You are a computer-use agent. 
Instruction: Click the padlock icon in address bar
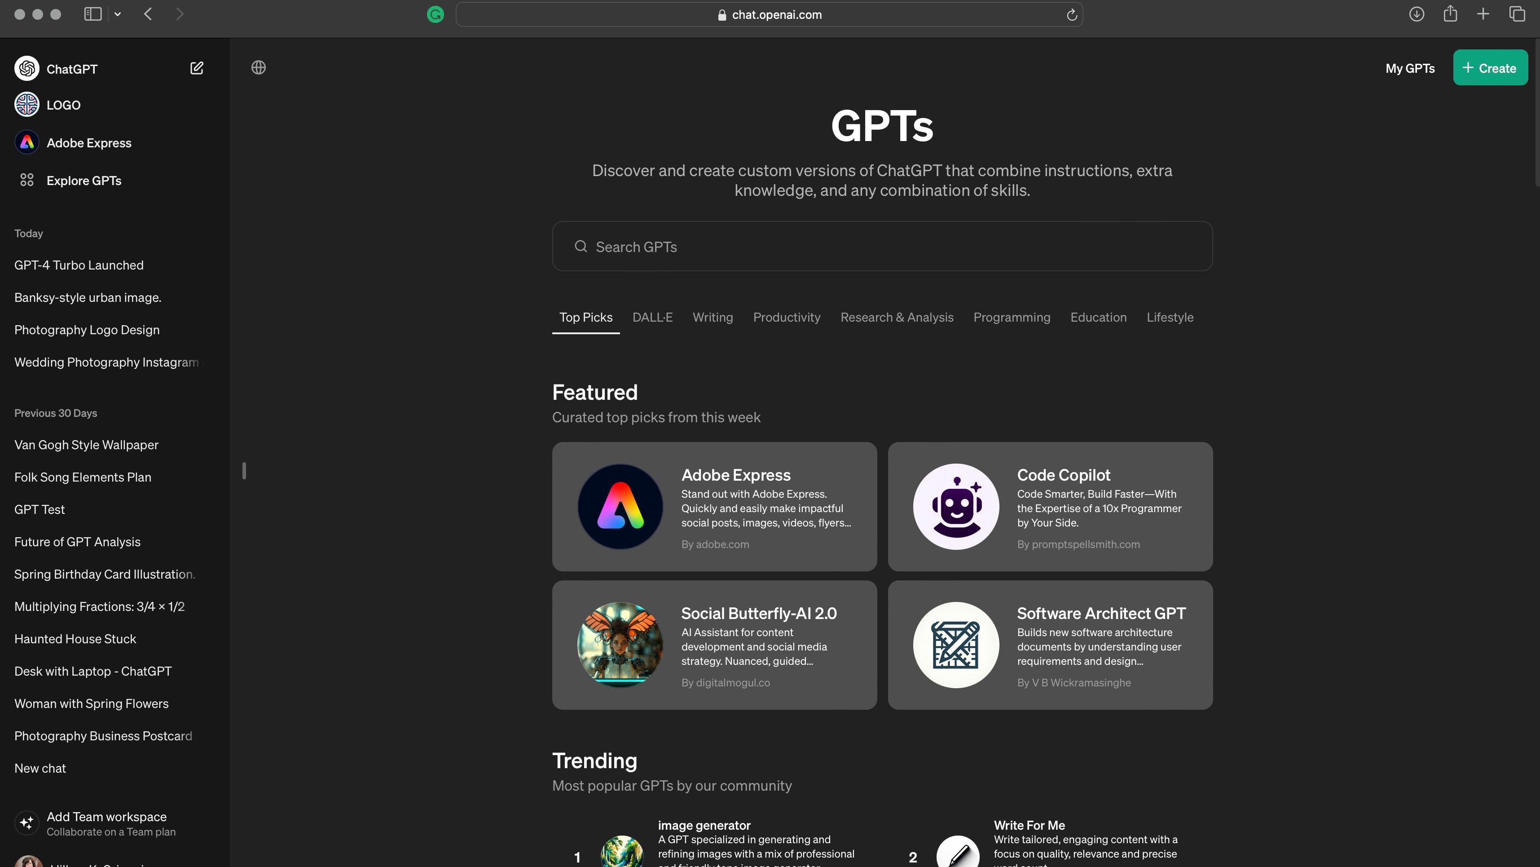pos(722,15)
